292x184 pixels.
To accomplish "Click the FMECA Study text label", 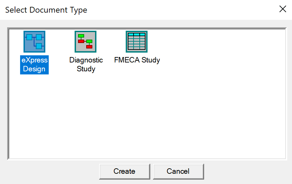I will tap(137, 60).
